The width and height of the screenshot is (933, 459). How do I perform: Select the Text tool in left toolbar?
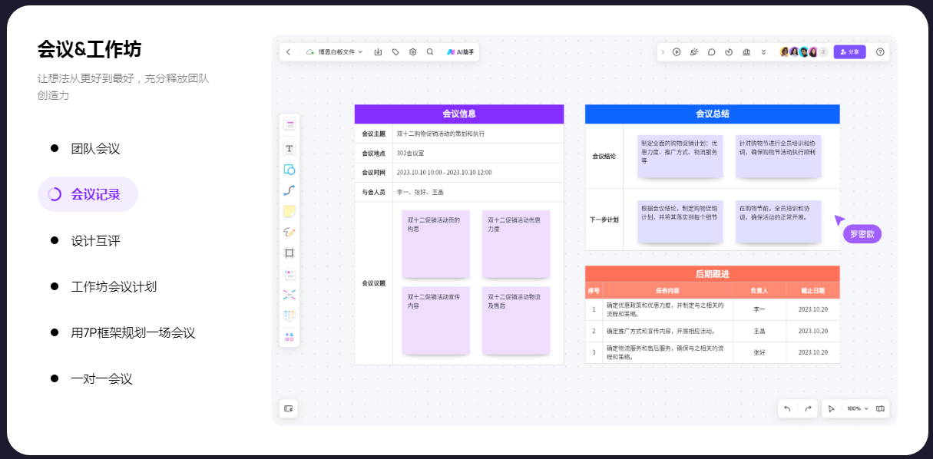click(x=289, y=149)
